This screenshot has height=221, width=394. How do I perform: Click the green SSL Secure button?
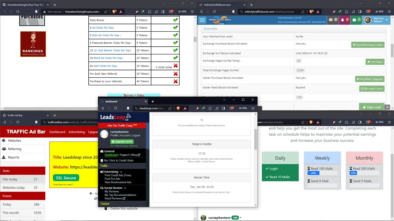[x=66, y=178]
